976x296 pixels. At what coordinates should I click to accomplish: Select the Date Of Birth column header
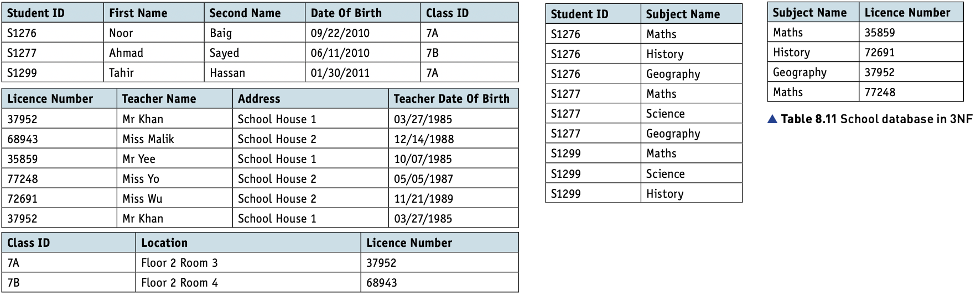click(x=363, y=13)
